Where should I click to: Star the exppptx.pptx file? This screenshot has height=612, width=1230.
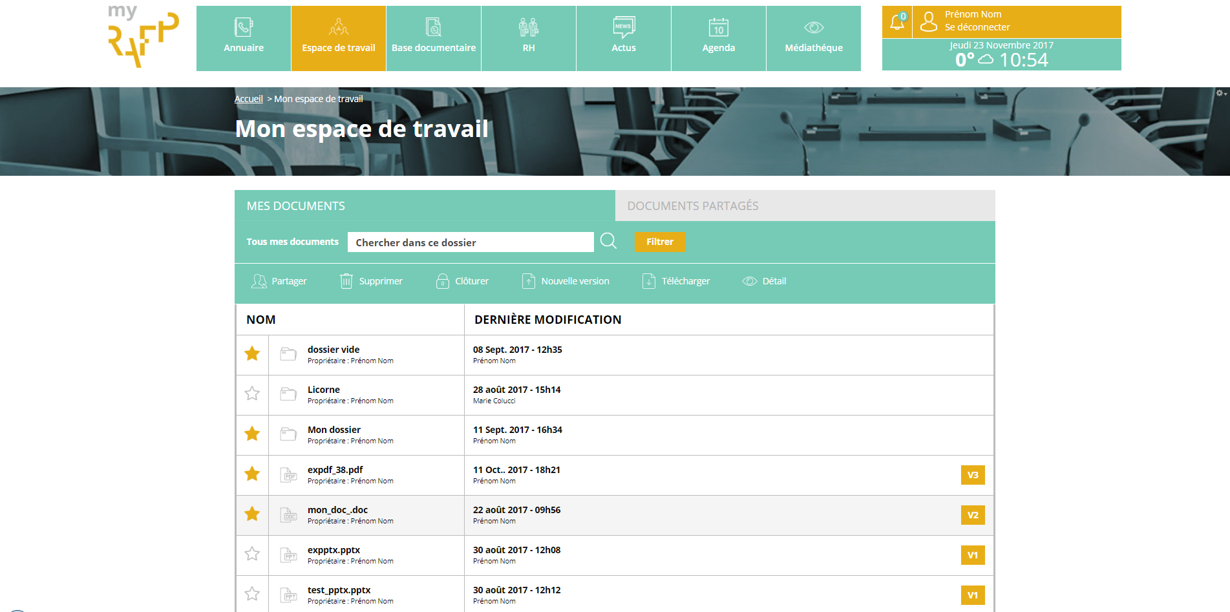point(252,554)
